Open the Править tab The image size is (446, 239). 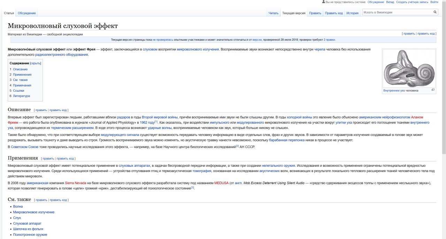315,13
